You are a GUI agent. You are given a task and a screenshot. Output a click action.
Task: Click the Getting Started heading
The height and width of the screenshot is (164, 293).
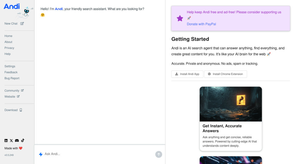tap(190, 39)
